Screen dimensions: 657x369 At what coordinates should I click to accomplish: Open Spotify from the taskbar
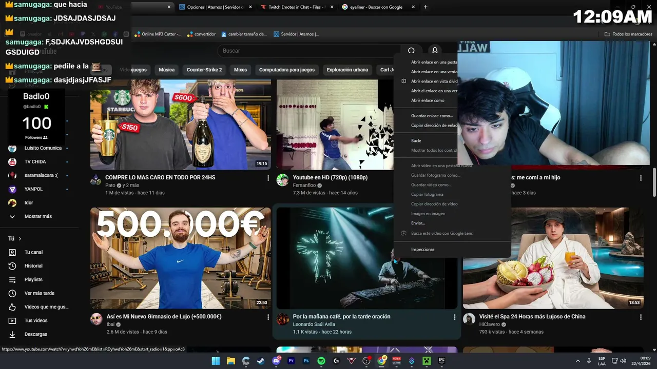coord(321,361)
